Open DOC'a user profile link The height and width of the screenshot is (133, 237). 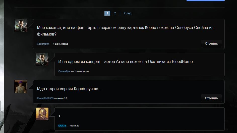pos(62,125)
